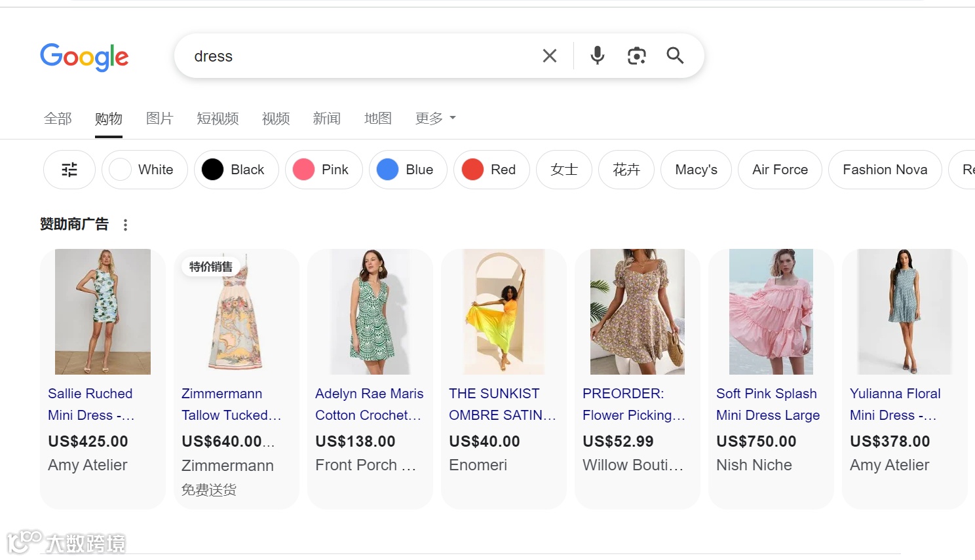The width and height of the screenshot is (975, 560).
Task: Click the Google logo
Action: pos(85,57)
